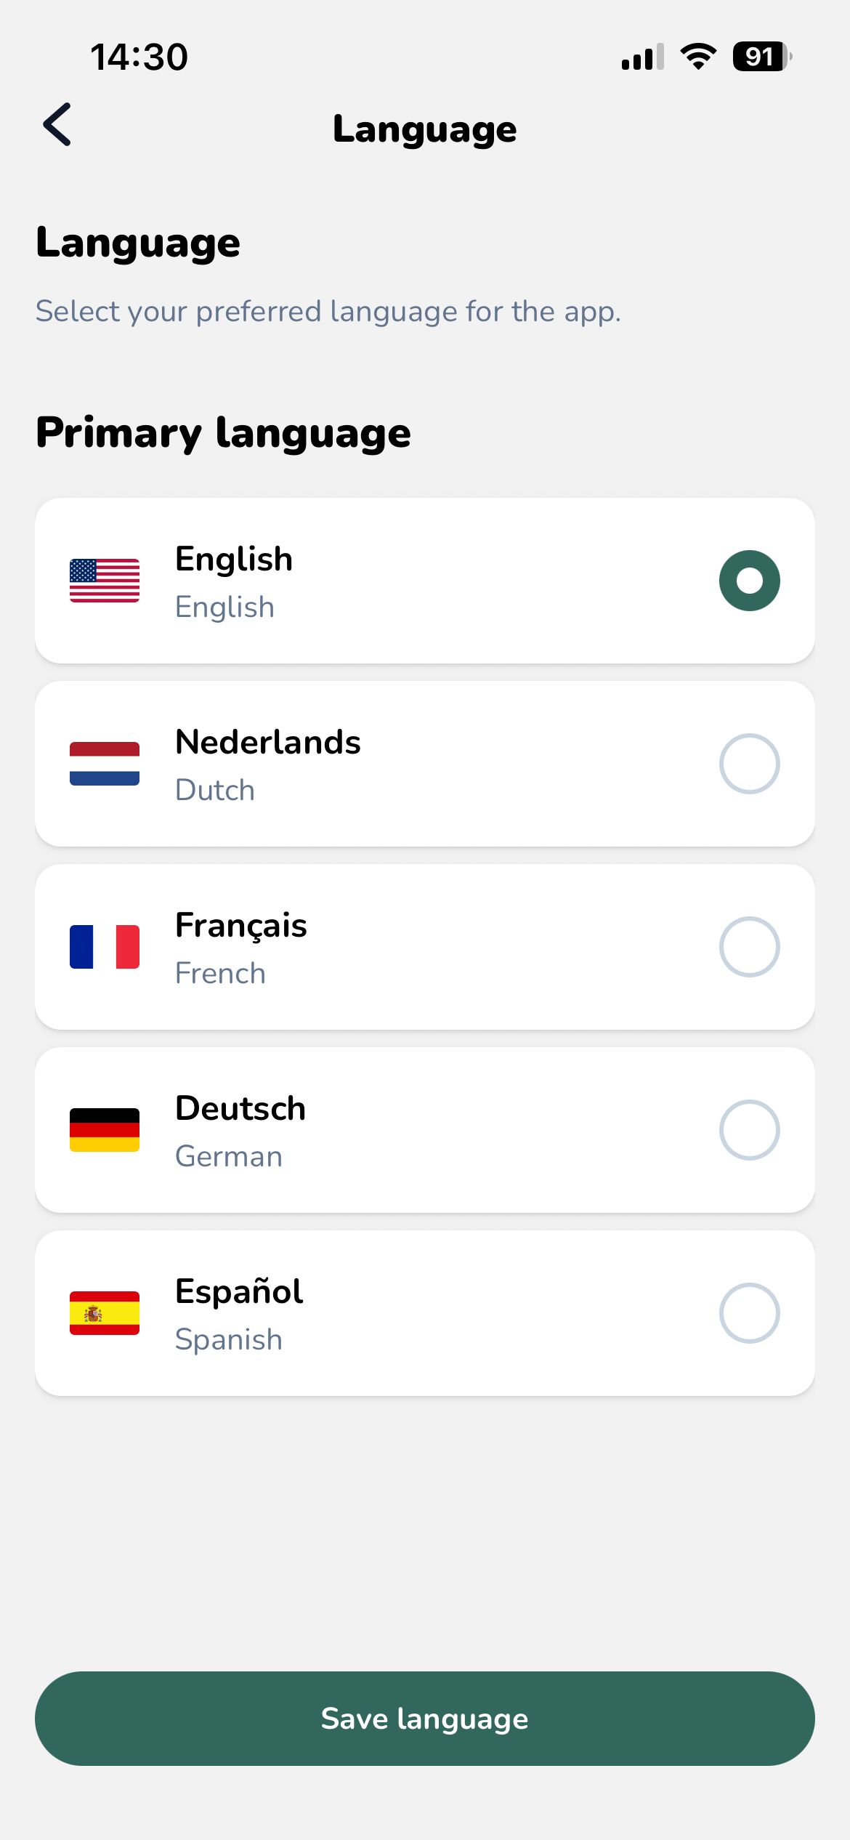Screen dimensions: 850x1840
Task: Tap the Spanish flag icon
Action: coord(105,1313)
